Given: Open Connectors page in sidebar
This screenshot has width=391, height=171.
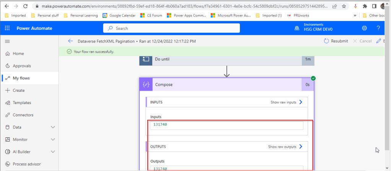Looking at the screenshot, I should (x=23, y=115).
